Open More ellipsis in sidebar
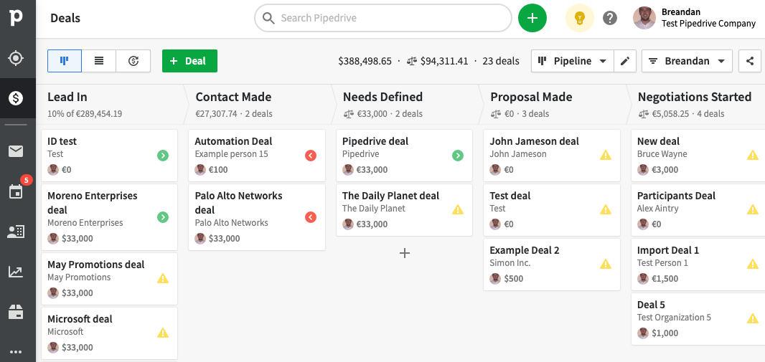 point(16,352)
